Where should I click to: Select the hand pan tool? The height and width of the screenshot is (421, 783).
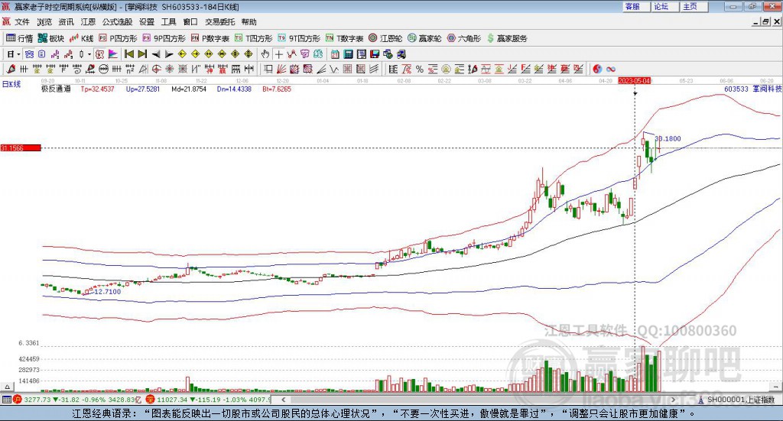point(265,54)
